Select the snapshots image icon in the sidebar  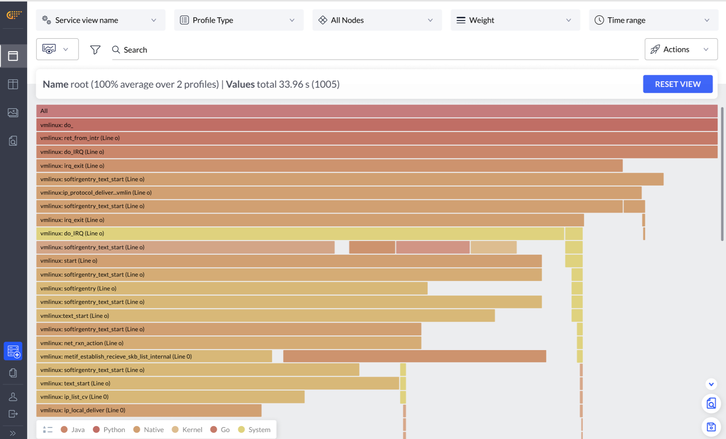(x=13, y=113)
